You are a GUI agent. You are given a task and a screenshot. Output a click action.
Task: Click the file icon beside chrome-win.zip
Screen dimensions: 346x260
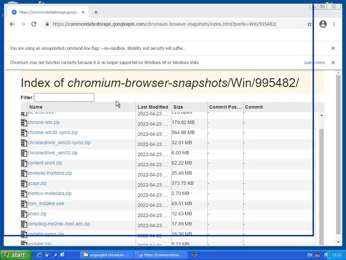point(24,123)
